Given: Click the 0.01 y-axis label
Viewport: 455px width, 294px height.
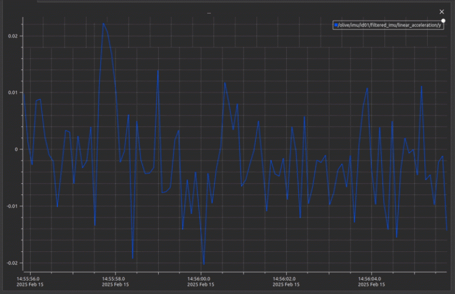Looking at the screenshot, I should (13, 92).
